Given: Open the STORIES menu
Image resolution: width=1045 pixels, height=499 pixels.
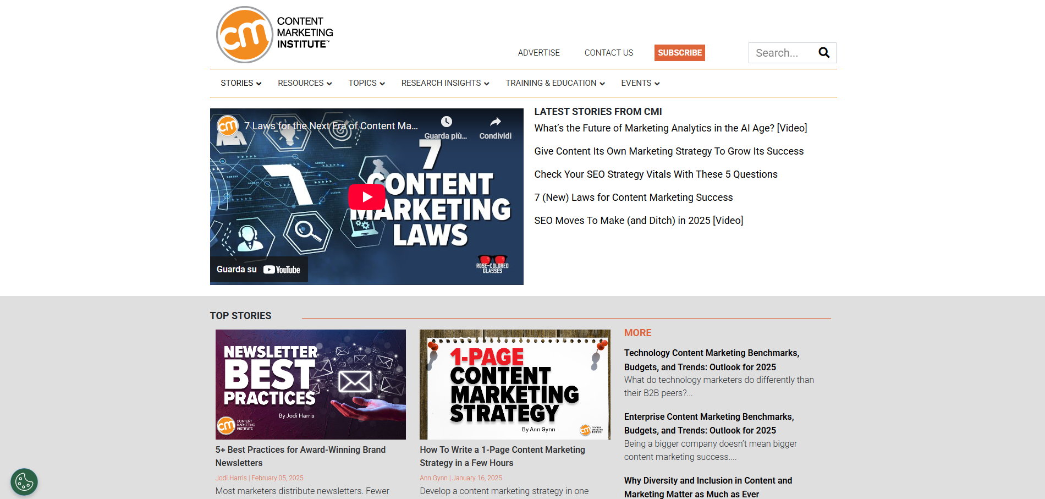Looking at the screenshot, I should pyautogui.click(x=237, y=83).
